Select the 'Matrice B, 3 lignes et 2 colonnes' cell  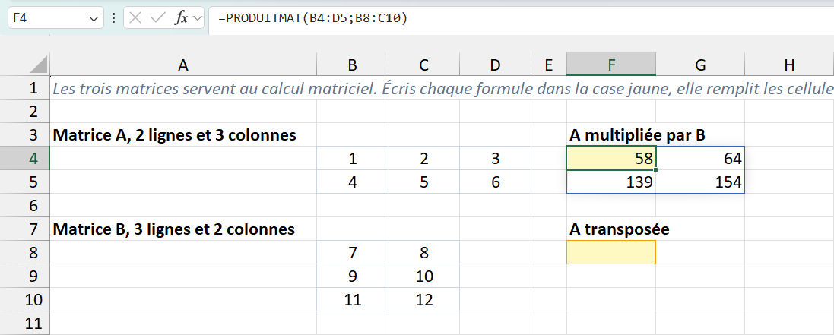(x=183, y=229)
